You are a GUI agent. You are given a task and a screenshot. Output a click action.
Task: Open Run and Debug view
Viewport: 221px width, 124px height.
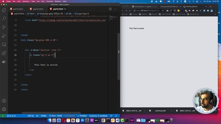[x=4, y=36]
